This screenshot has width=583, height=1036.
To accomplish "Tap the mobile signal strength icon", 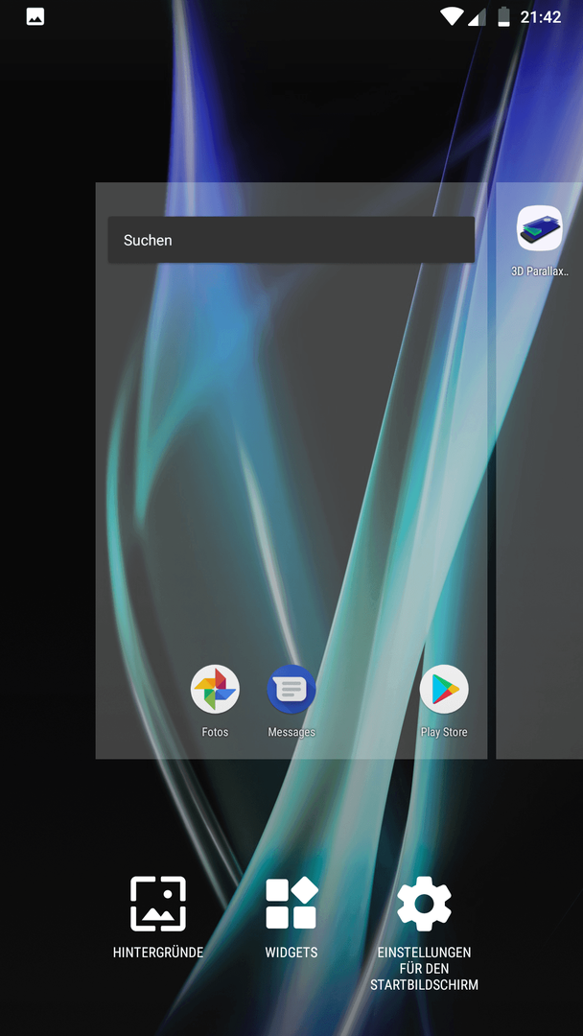I will tap(477, 17).
